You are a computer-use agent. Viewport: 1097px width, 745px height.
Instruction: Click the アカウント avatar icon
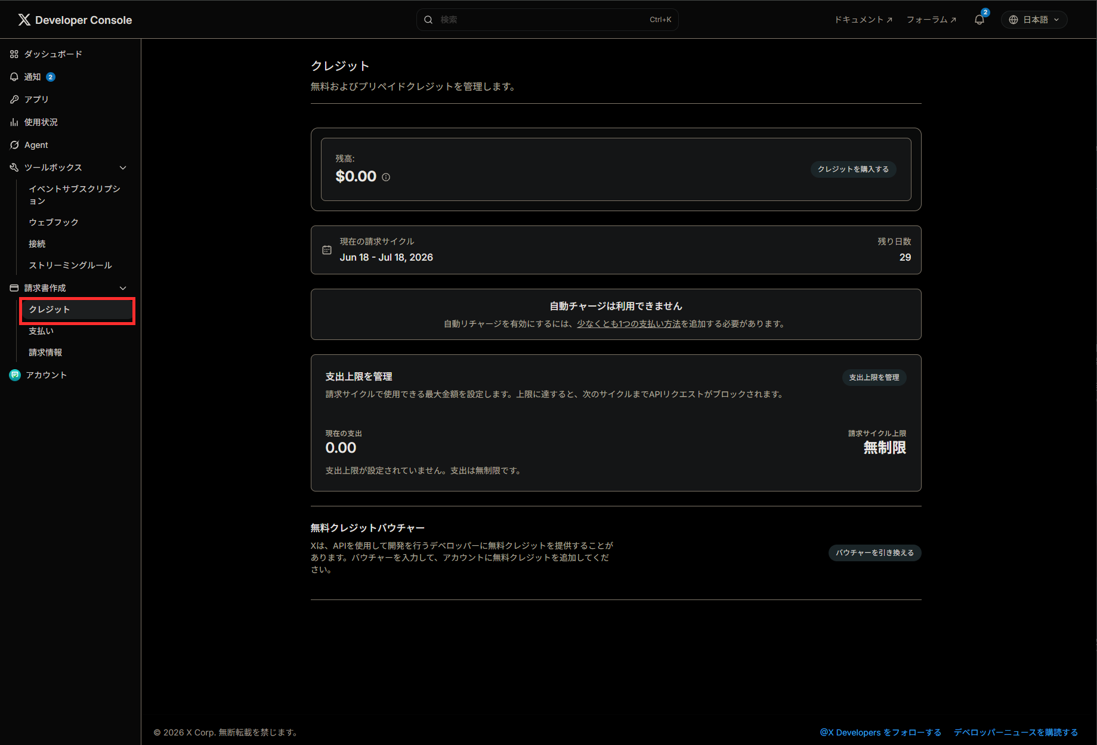pyautogui.click(x=15, y=375)
